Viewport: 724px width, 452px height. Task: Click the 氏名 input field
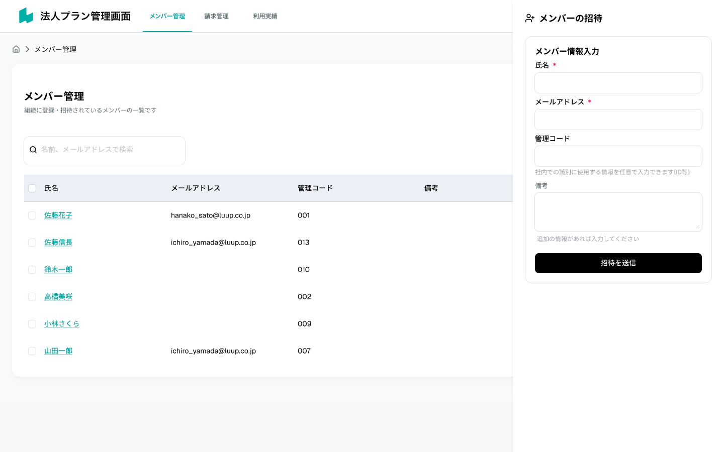pos(618,83)
